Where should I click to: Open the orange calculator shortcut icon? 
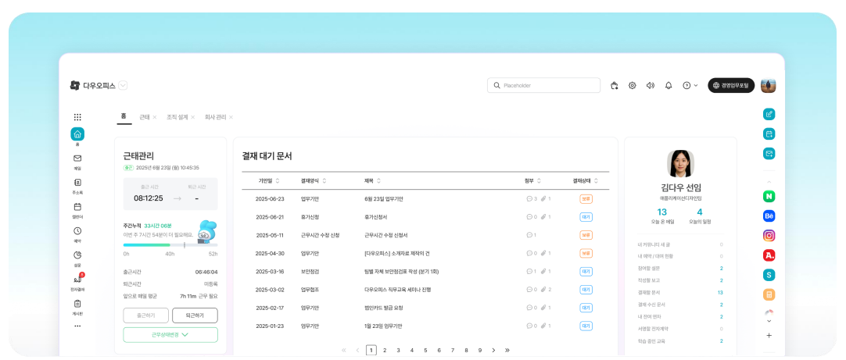click(x=769, y=294)
